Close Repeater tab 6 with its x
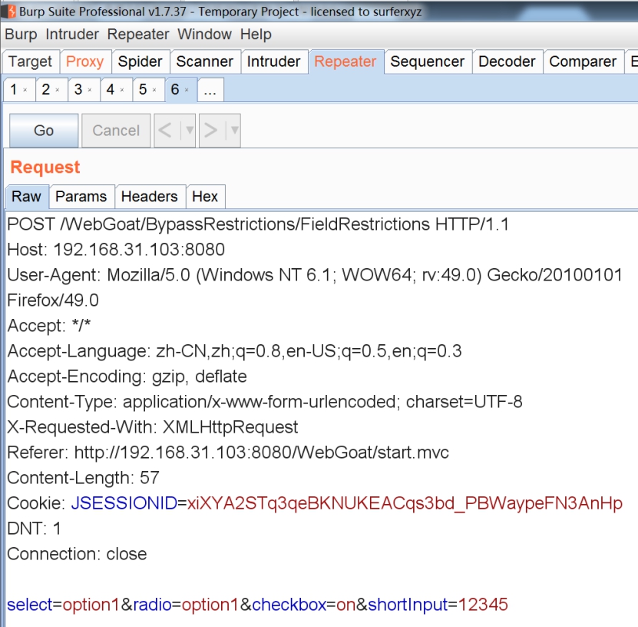The width and height of the screenshot is (638, 627). click(x=187, y=90)
